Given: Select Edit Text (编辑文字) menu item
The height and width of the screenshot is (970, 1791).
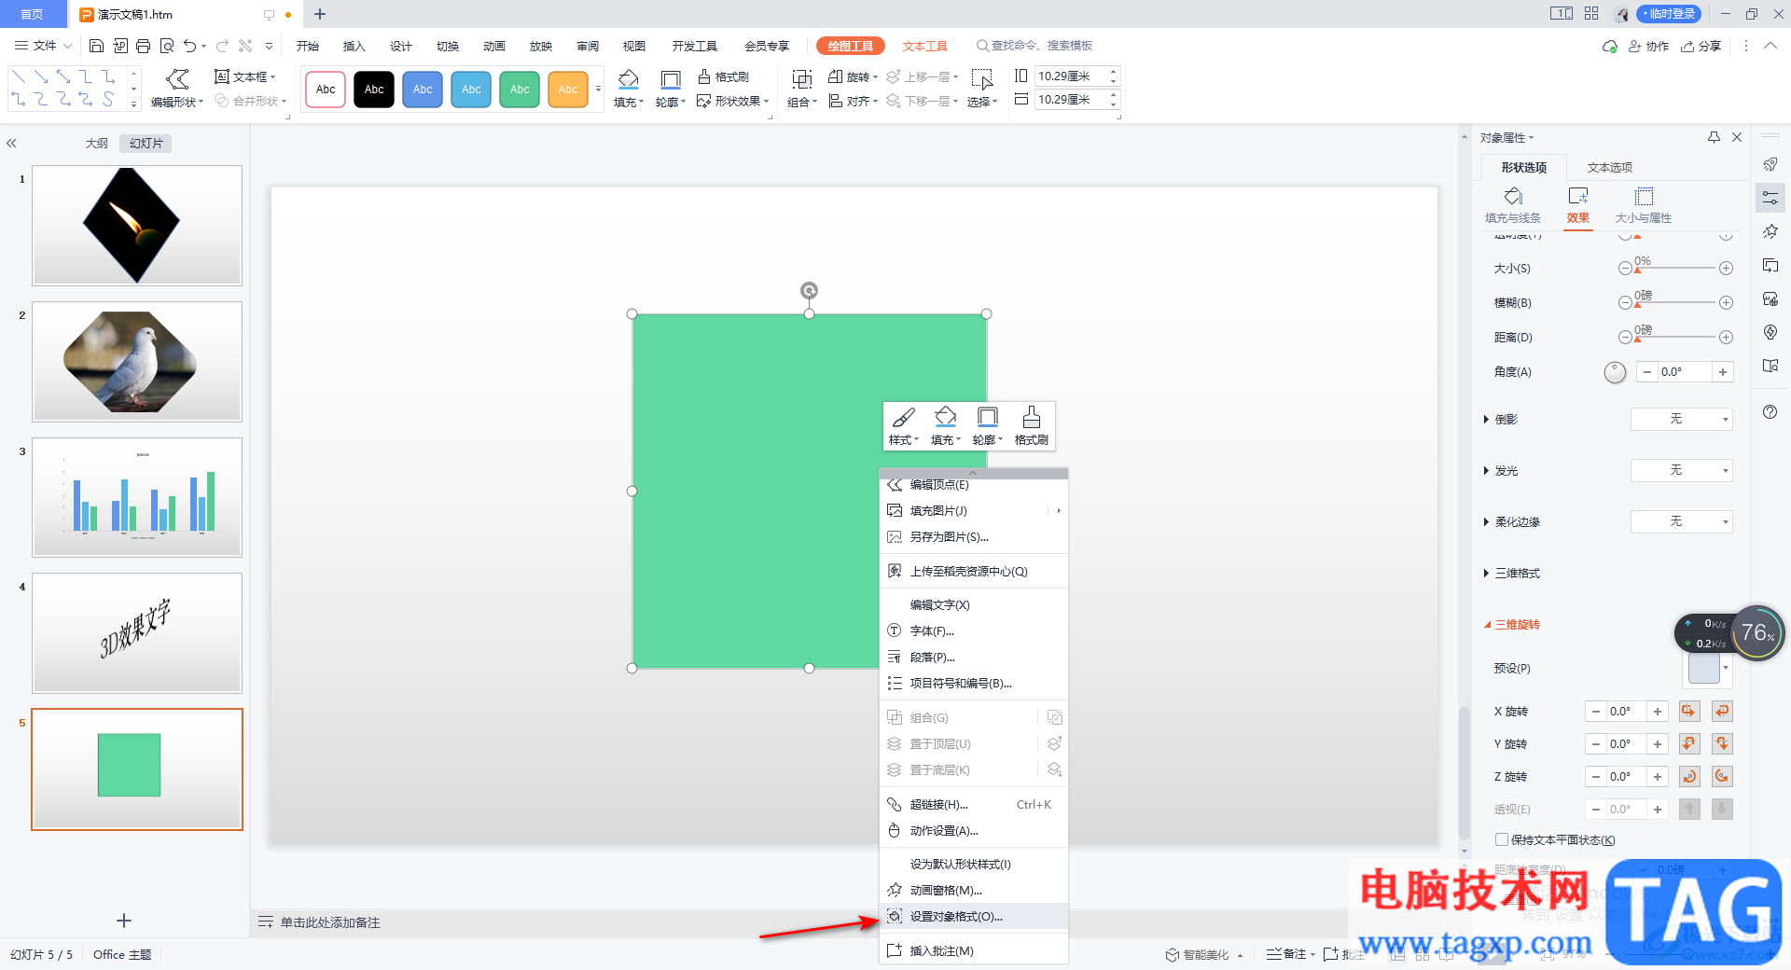Looking at the screenshot, I should click(974, 604).
